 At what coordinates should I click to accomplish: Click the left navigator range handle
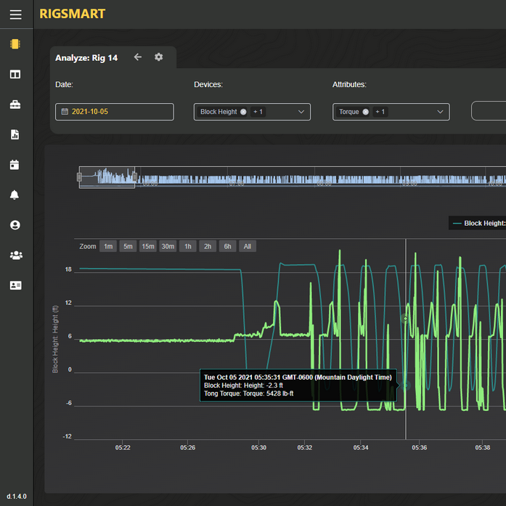coord(79,177)
